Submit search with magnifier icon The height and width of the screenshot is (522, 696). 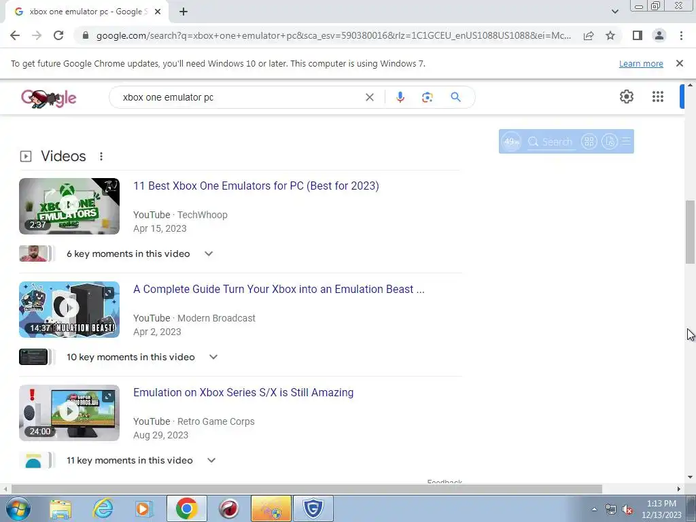pyautogui.click(x=455, y=97)
